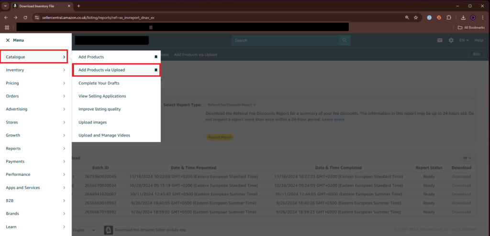Click browser forward arrow
Screen dimensions: 490x236
click(x=16, y=18)
